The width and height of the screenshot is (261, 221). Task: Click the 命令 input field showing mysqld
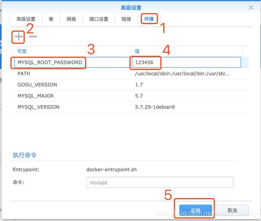click(160, 183)
